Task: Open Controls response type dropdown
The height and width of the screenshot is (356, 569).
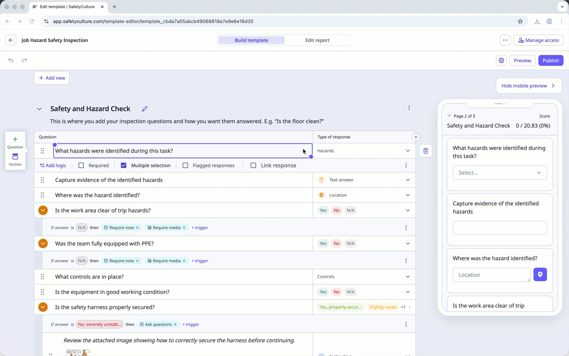Action: pyautogui.click(x=364, y=277)
